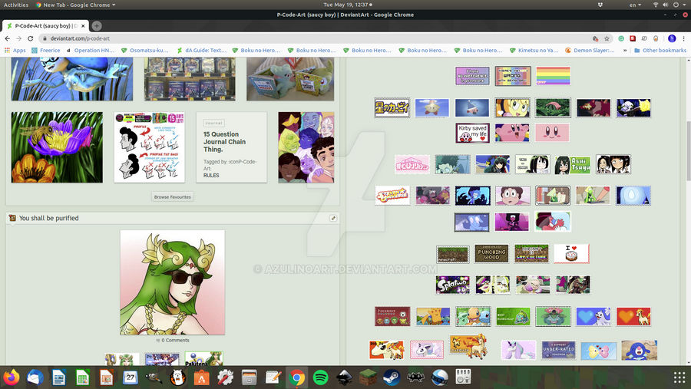Viewport: 691px width, 389px height.
Task: Launch Firefox from the dock
Action: (12, 377)
